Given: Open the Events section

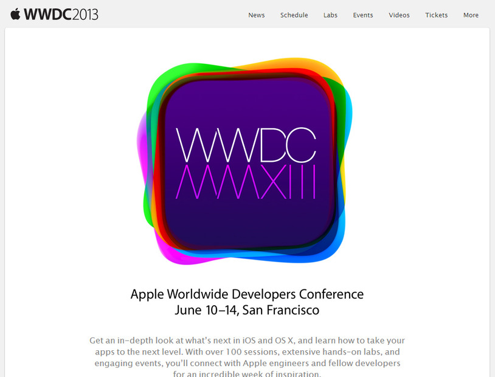Looking at the screenshot, I should [362, 15].
